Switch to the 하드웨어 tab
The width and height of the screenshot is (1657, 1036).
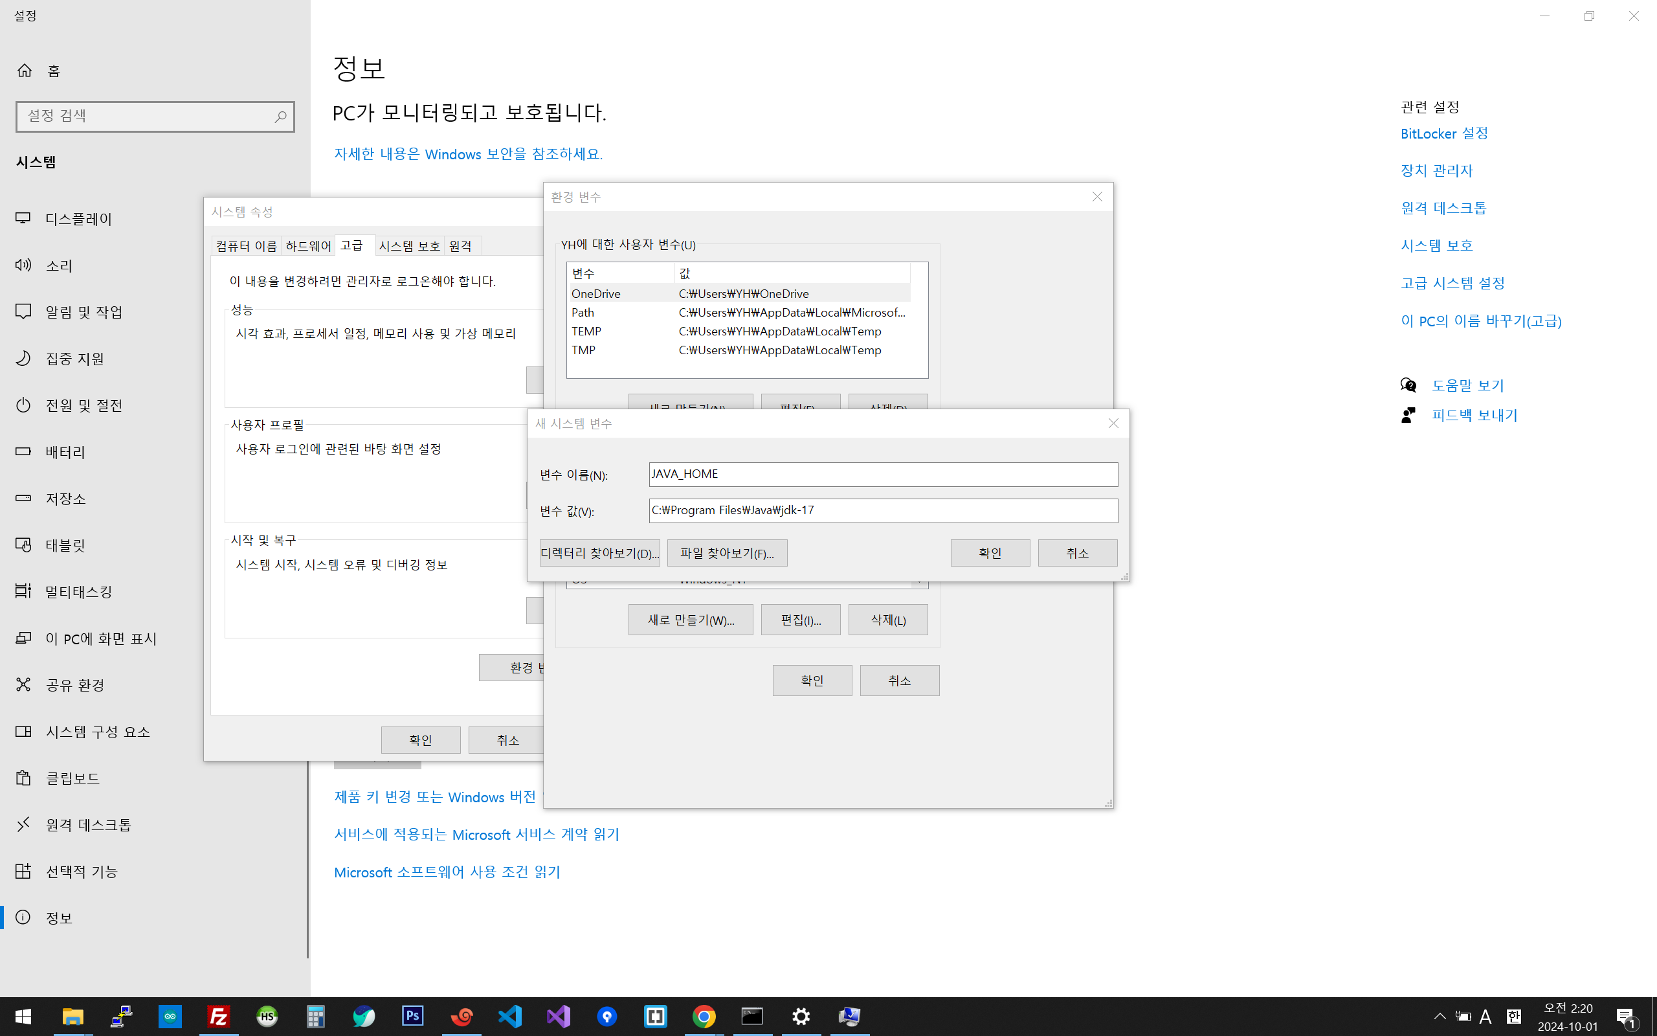point(308,246)
